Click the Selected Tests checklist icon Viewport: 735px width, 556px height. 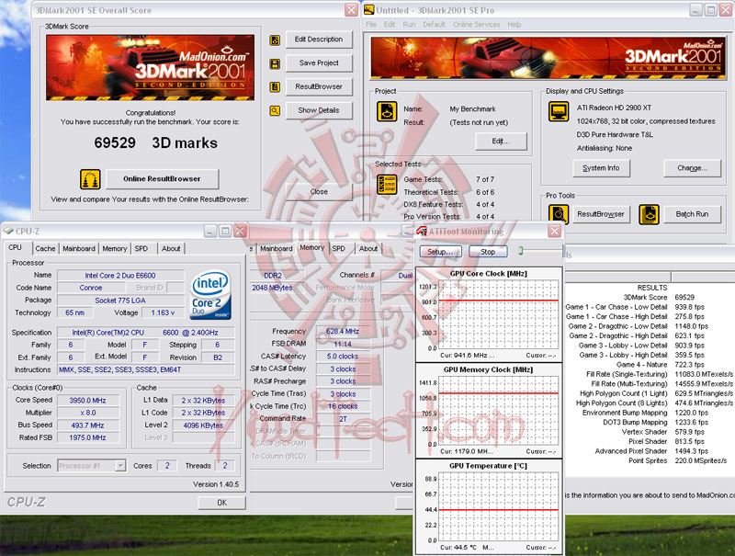click(387, 185)
